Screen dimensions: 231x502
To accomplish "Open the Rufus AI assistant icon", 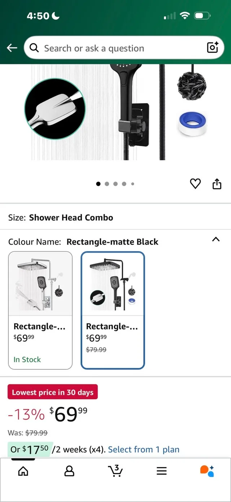I will pos(207,471).
